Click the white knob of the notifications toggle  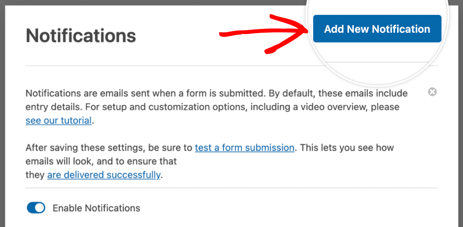[40, 208]
